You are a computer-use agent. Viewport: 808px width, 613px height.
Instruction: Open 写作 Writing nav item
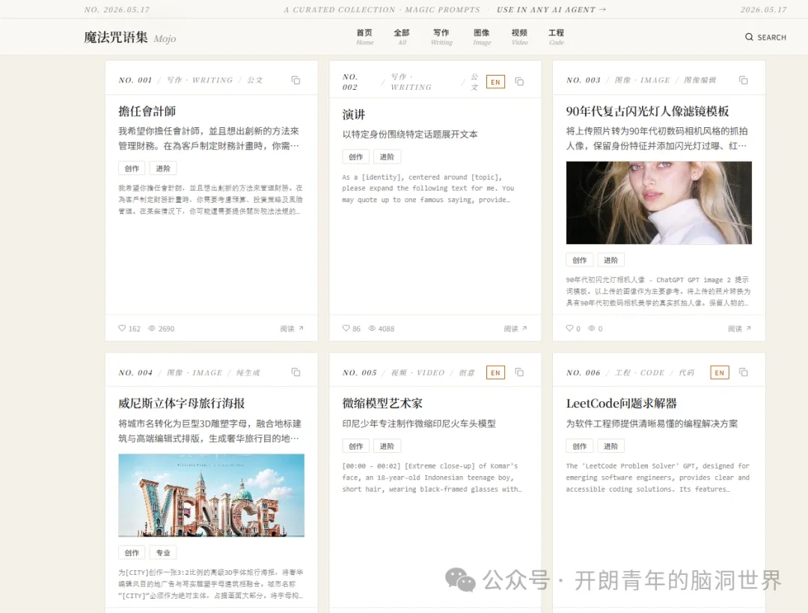click(x=441, y=37)
